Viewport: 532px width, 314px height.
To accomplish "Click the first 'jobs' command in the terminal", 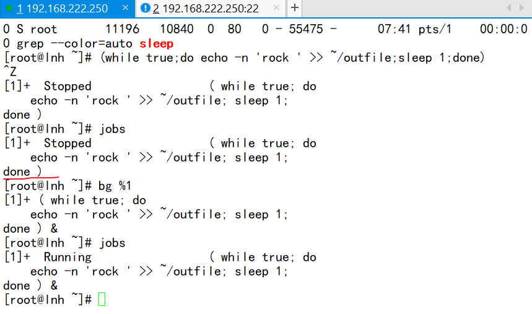I will 111,129.
